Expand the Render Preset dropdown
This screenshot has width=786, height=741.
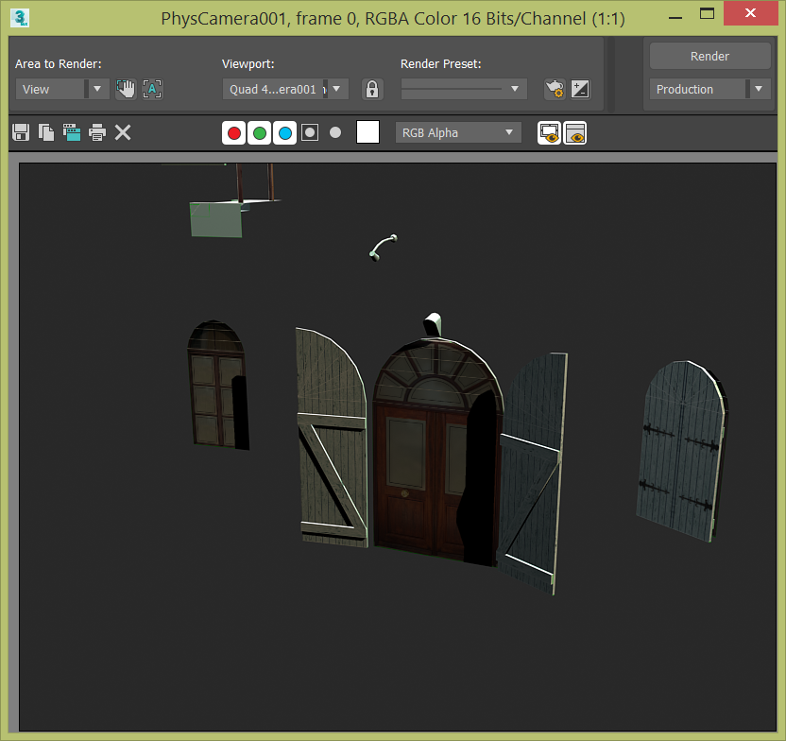point(513,88)
